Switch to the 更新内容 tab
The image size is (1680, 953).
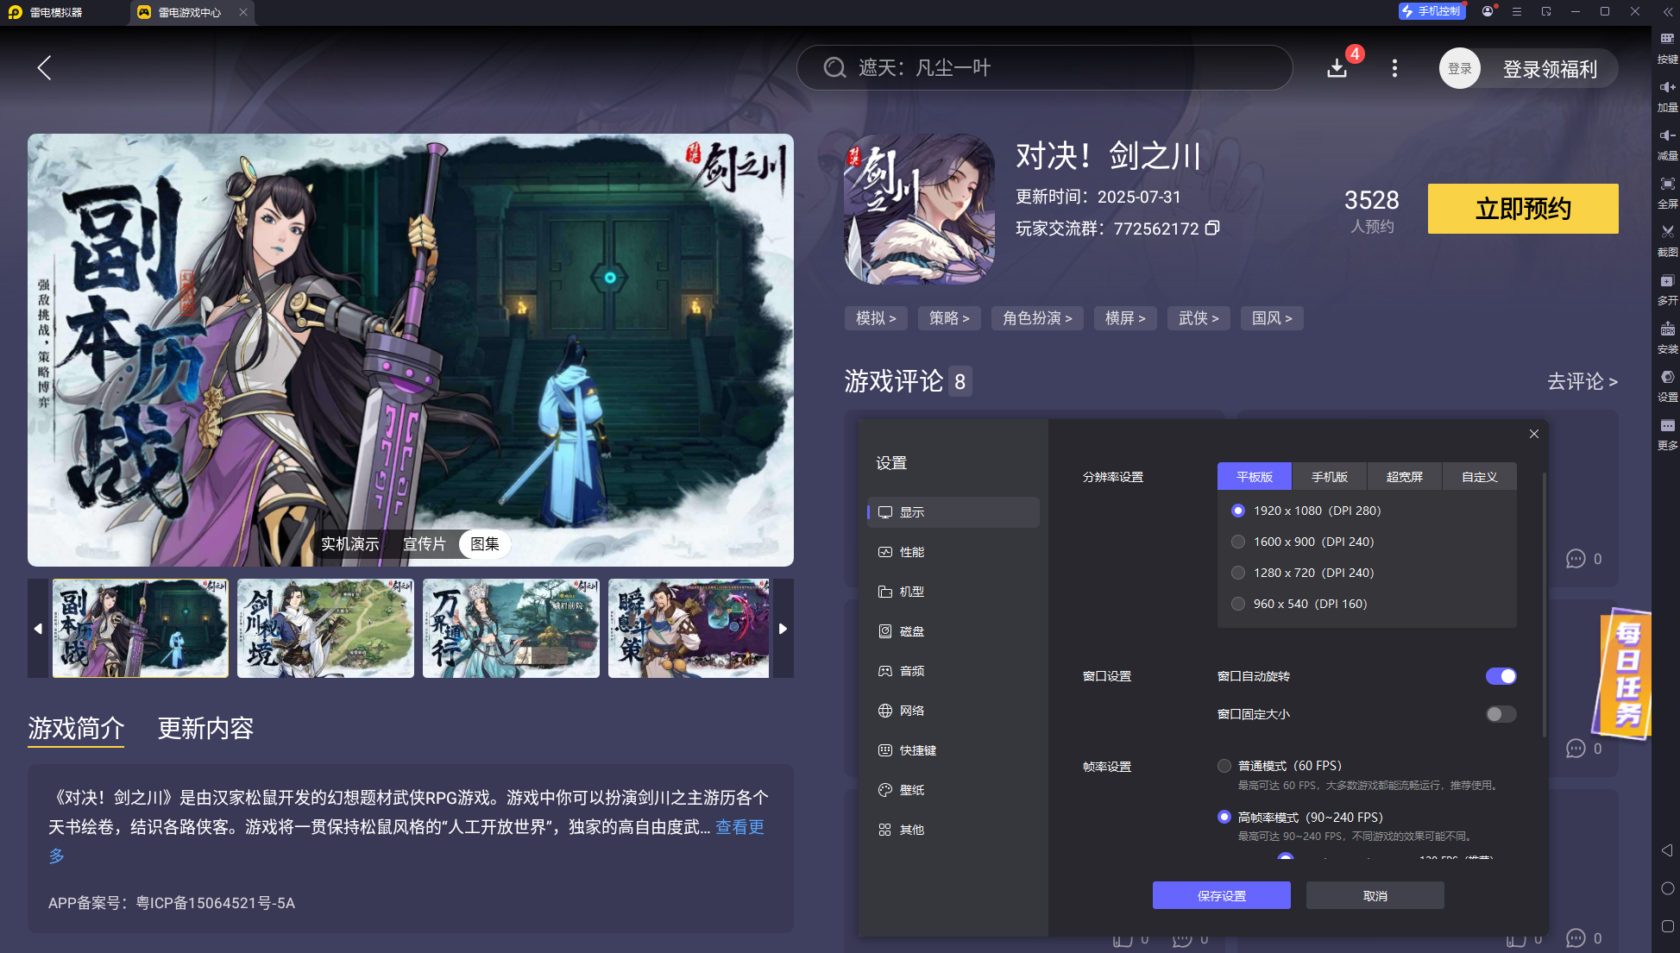pyautogui.click(x=205, y=730)
